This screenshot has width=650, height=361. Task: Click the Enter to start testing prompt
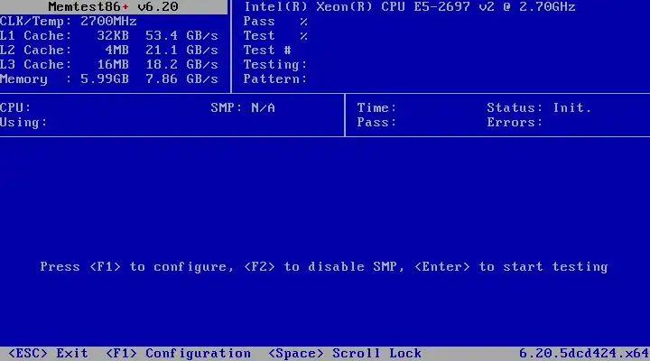511,267
